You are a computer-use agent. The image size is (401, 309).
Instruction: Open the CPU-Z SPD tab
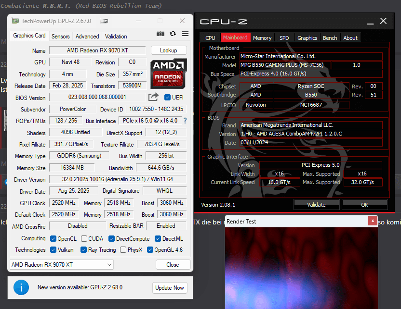(284, 38)
